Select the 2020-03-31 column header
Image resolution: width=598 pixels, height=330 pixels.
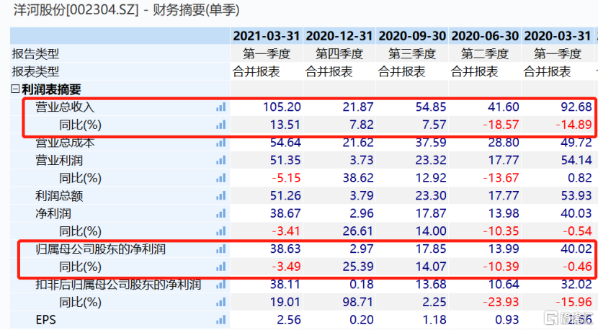coord(558,36)
